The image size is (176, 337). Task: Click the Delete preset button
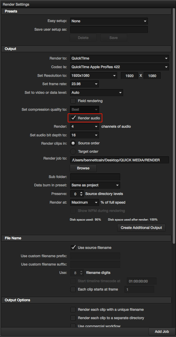[83, 38]
